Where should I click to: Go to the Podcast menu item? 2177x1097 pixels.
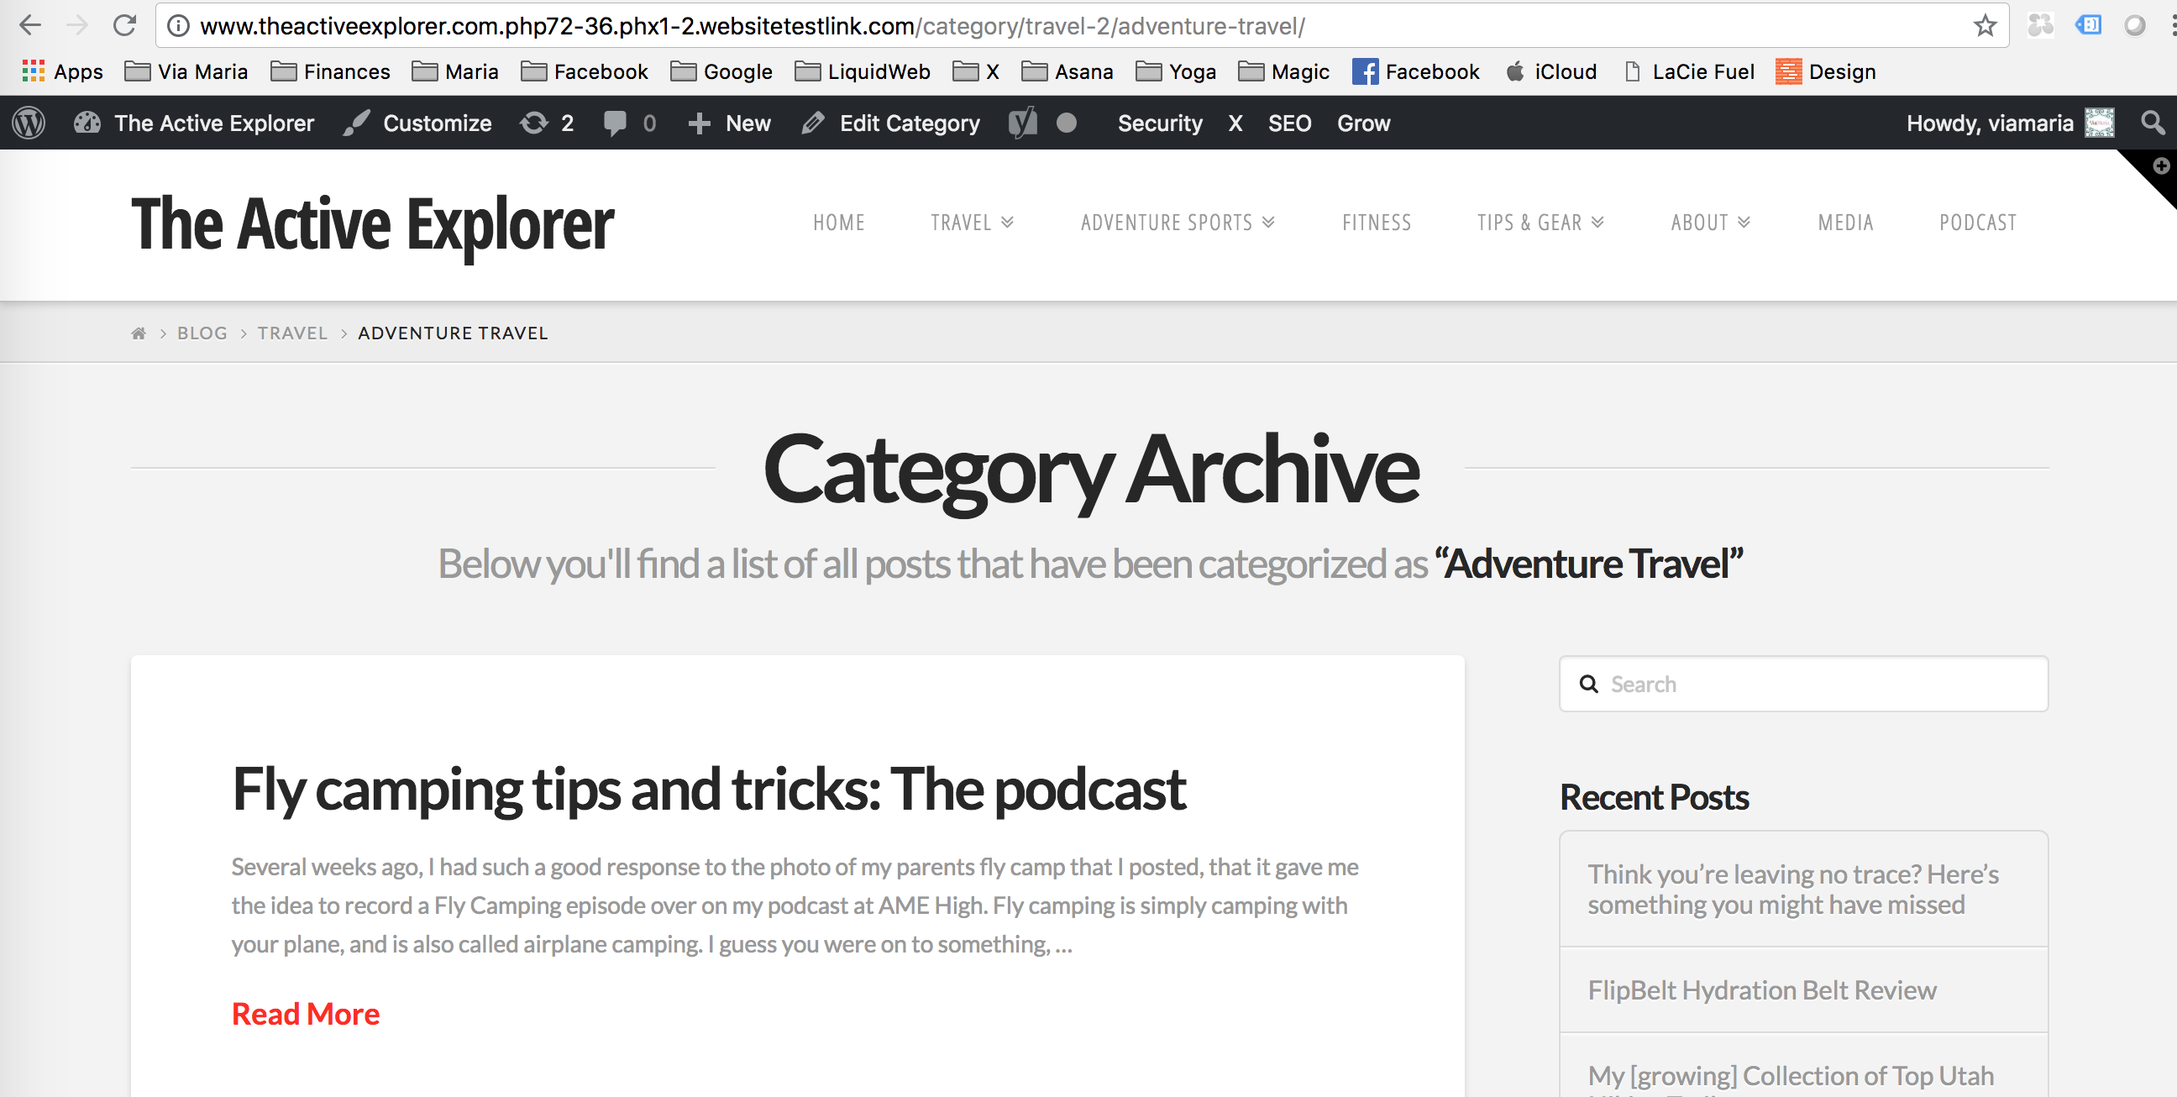click(x=1978, y=223)
